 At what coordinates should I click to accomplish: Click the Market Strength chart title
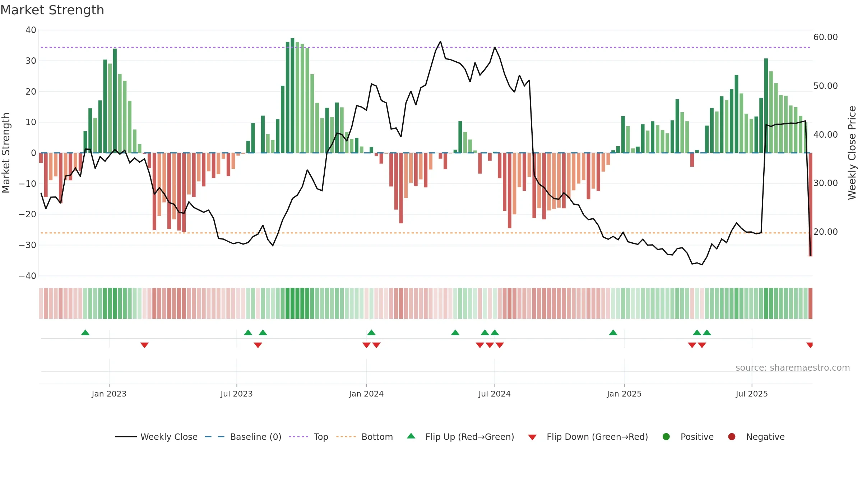[52, 10]
